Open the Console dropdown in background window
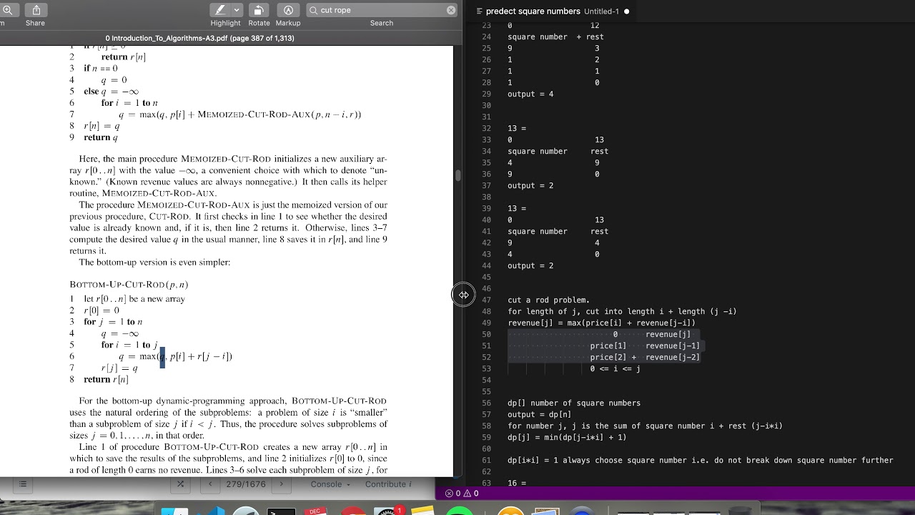This screenshot has width=915, height=515. [330, 484]
